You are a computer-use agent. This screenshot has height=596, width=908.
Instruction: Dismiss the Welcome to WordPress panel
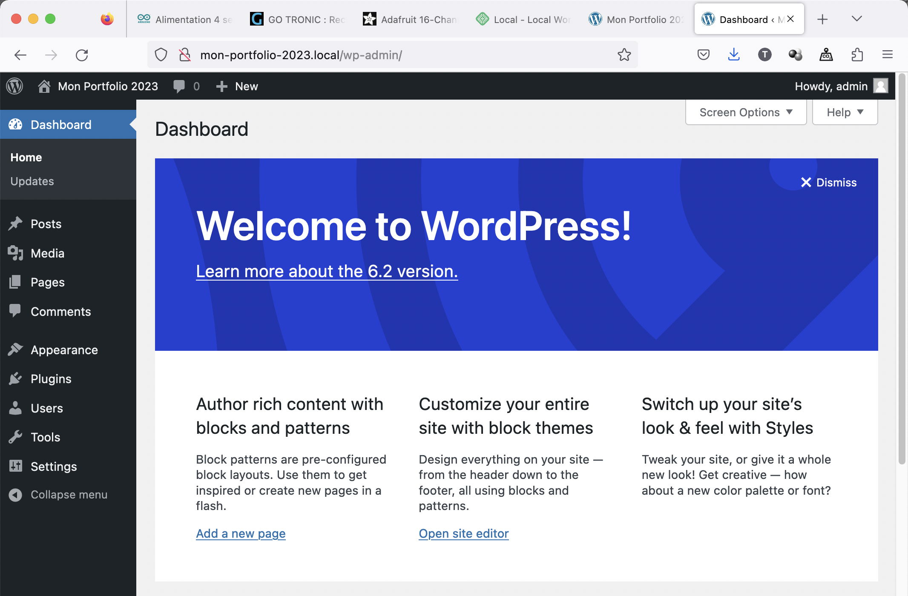point(828,183)
